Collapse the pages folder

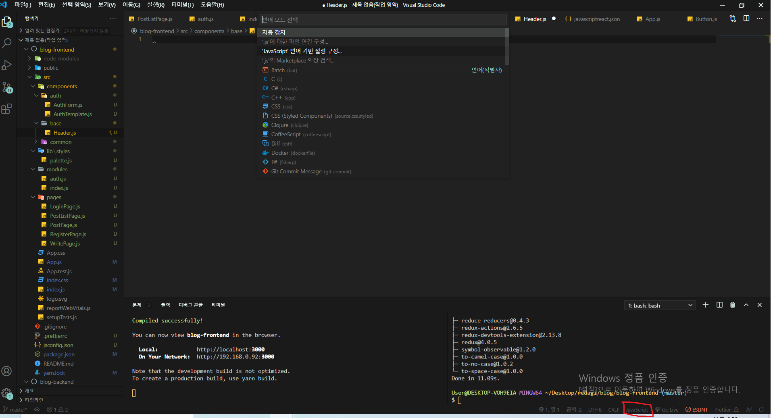pyautogui.click(x=33, y=197)
